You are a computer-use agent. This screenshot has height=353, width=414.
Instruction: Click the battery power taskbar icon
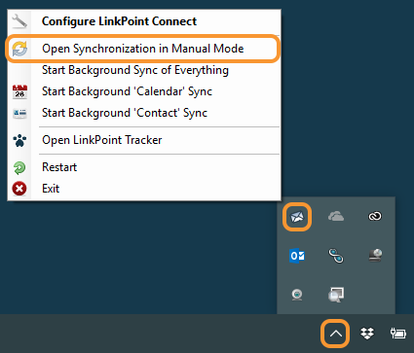(x=398, y=334)
